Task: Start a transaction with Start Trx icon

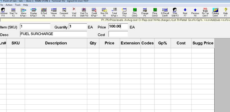Action: (13, 12)
